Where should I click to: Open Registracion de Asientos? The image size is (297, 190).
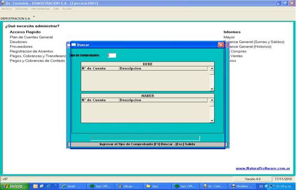click(31, 51)
